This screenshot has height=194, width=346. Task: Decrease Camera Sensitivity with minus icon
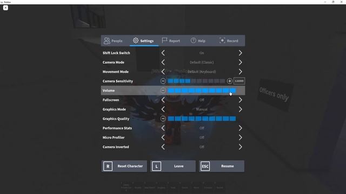(163, 81)
